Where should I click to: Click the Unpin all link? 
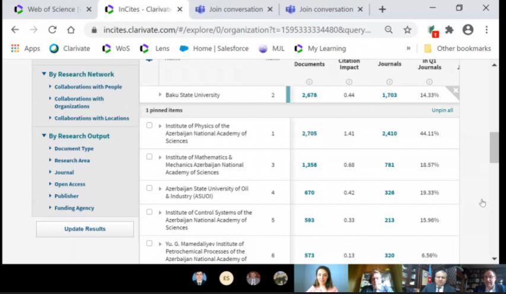tap(442, 110)
